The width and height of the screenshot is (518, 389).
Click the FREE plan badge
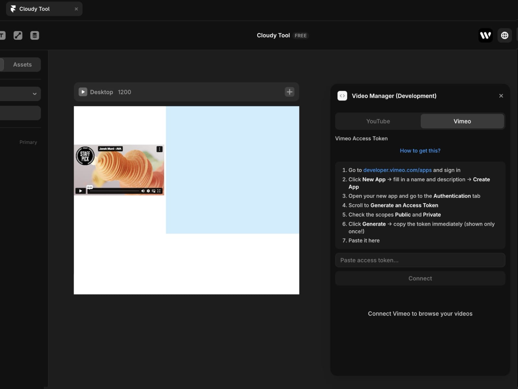[300, 36]
